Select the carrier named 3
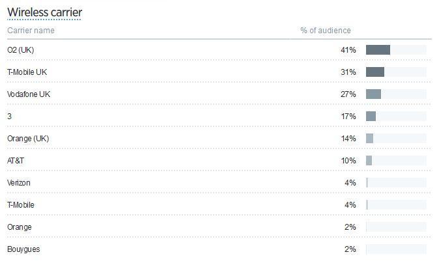 [x=10, y=117]
